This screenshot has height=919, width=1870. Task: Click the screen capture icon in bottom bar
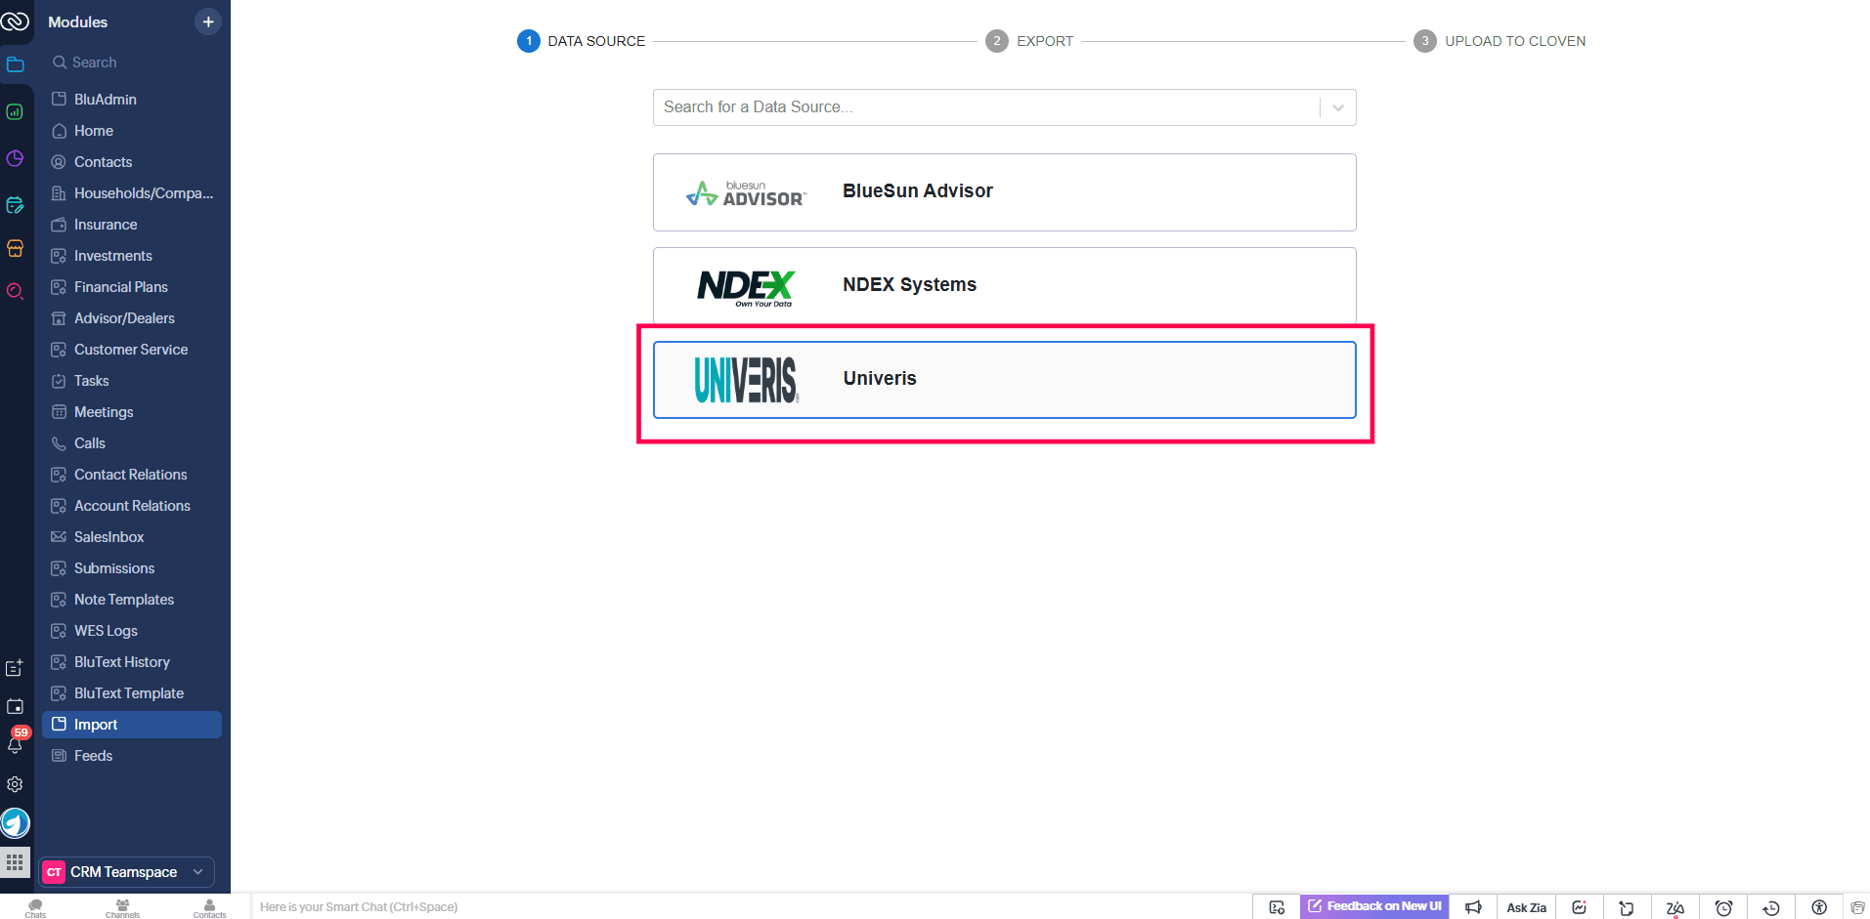[x=1277, y=907]
